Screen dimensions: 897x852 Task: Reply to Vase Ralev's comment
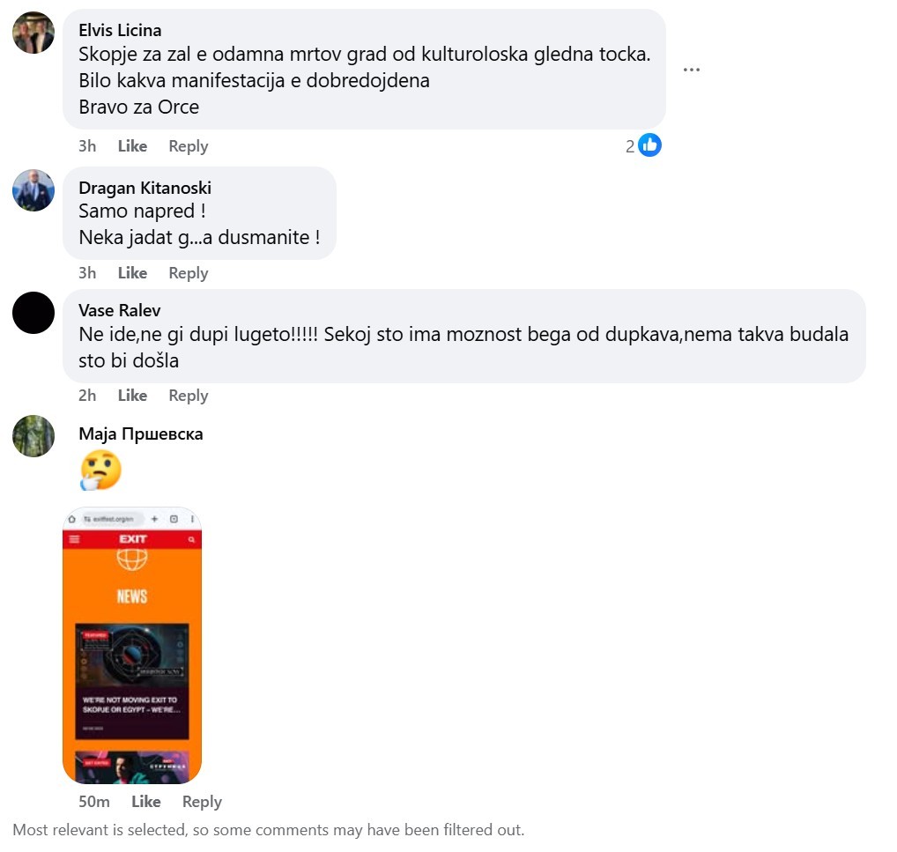(x=189, y=396)
